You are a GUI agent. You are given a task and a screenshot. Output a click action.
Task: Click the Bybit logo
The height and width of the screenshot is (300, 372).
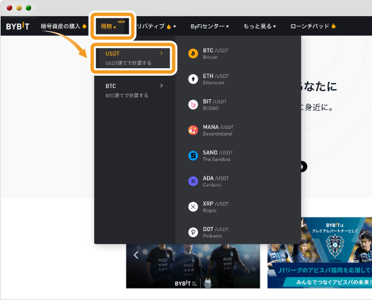tap(18, 26)
